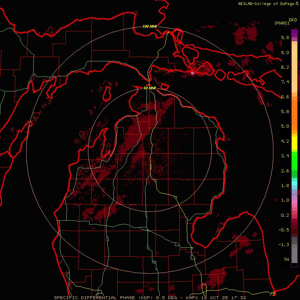Screen dimensions: 300x300
Task: Click the 5.8 legend value
Action: pos(285,112)
